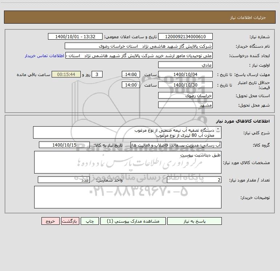Click the remaining days field showing 3
The image size is (280, 271).
click(97, 74)
